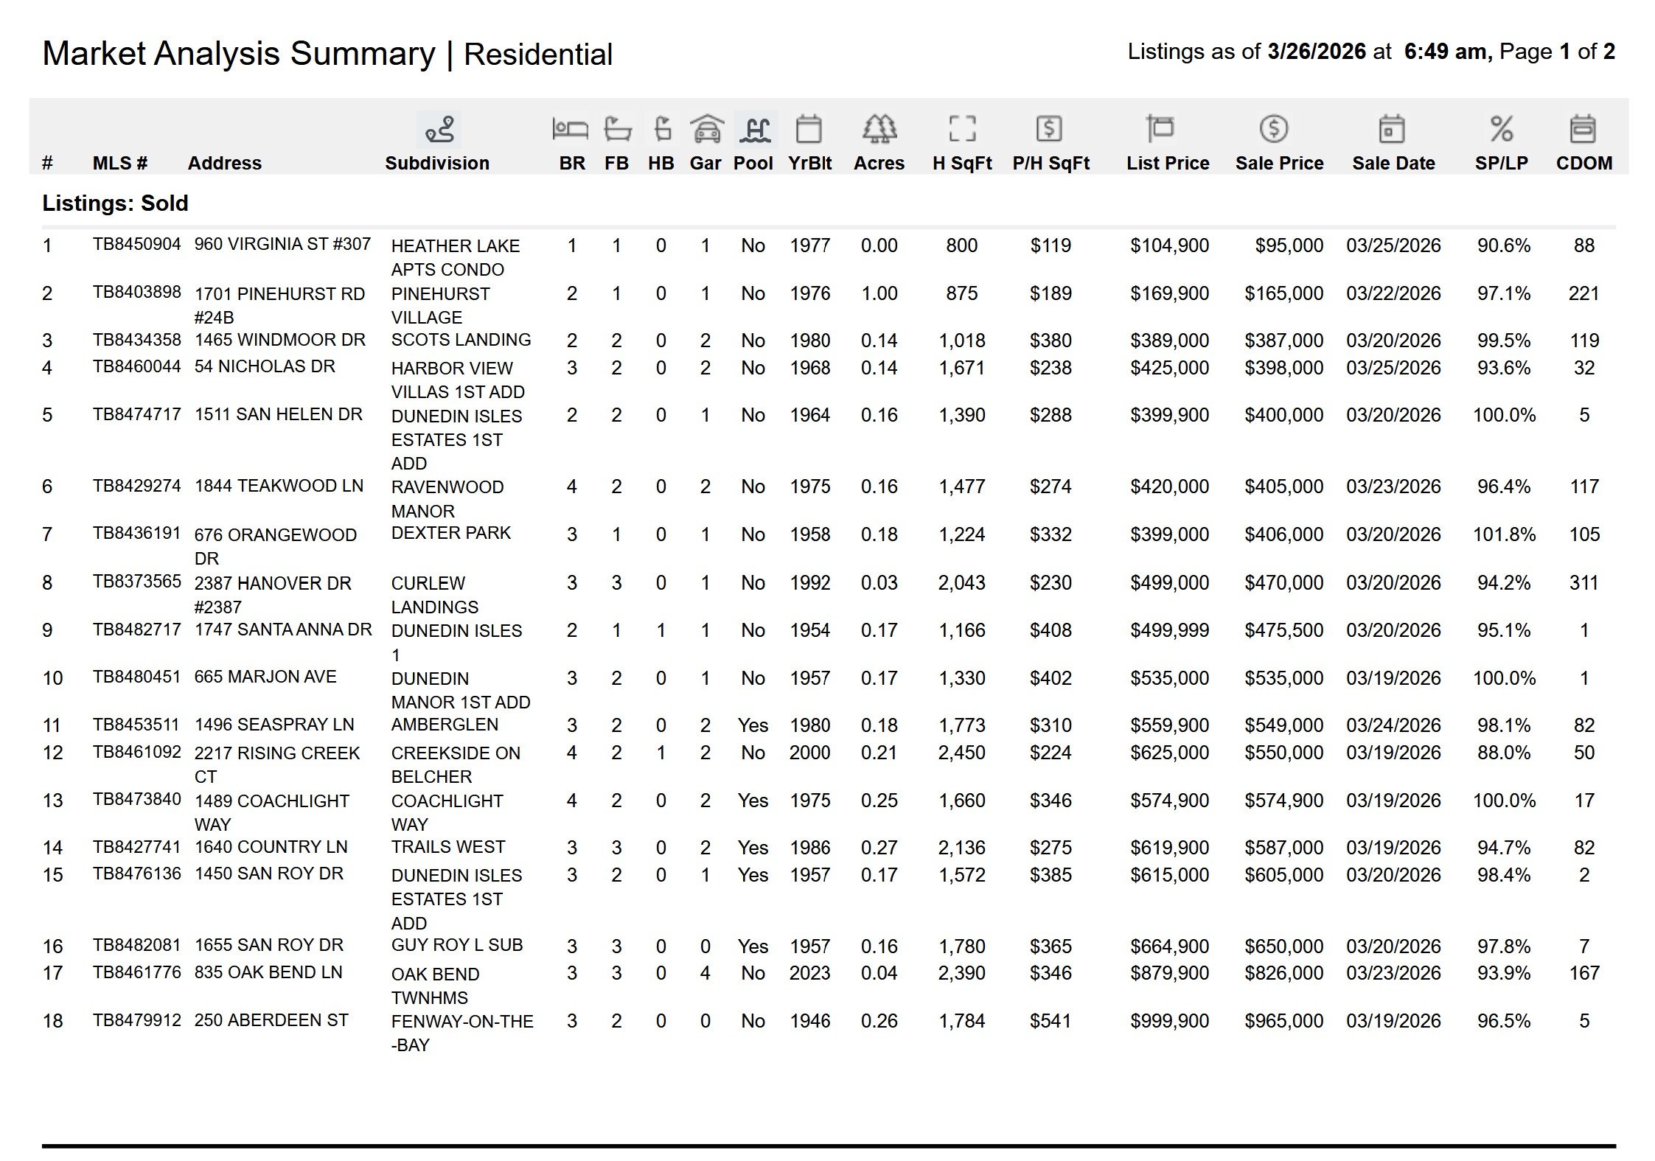Click the Listings: Sold section heading
Screen dimensions: 1655x1161
tap(115, 203)
